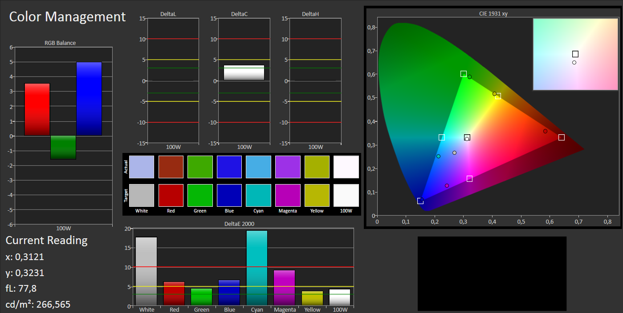The height and width of the screenshot is (313, 623).
Task: Click the 100W bar in DeltaE 2000 chart
Action: click(340, 297)
